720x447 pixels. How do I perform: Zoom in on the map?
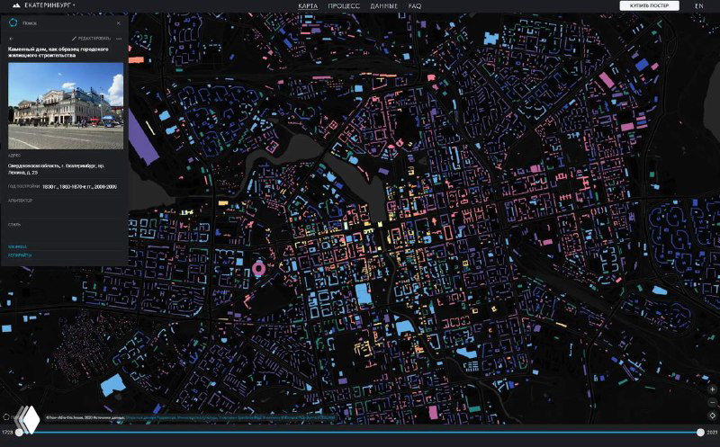point(712,390)
